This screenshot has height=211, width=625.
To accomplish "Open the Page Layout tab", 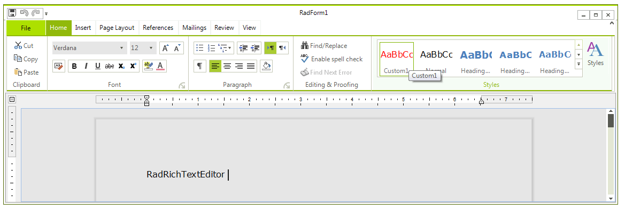I will pyautogui.click(x=117, y=28).
